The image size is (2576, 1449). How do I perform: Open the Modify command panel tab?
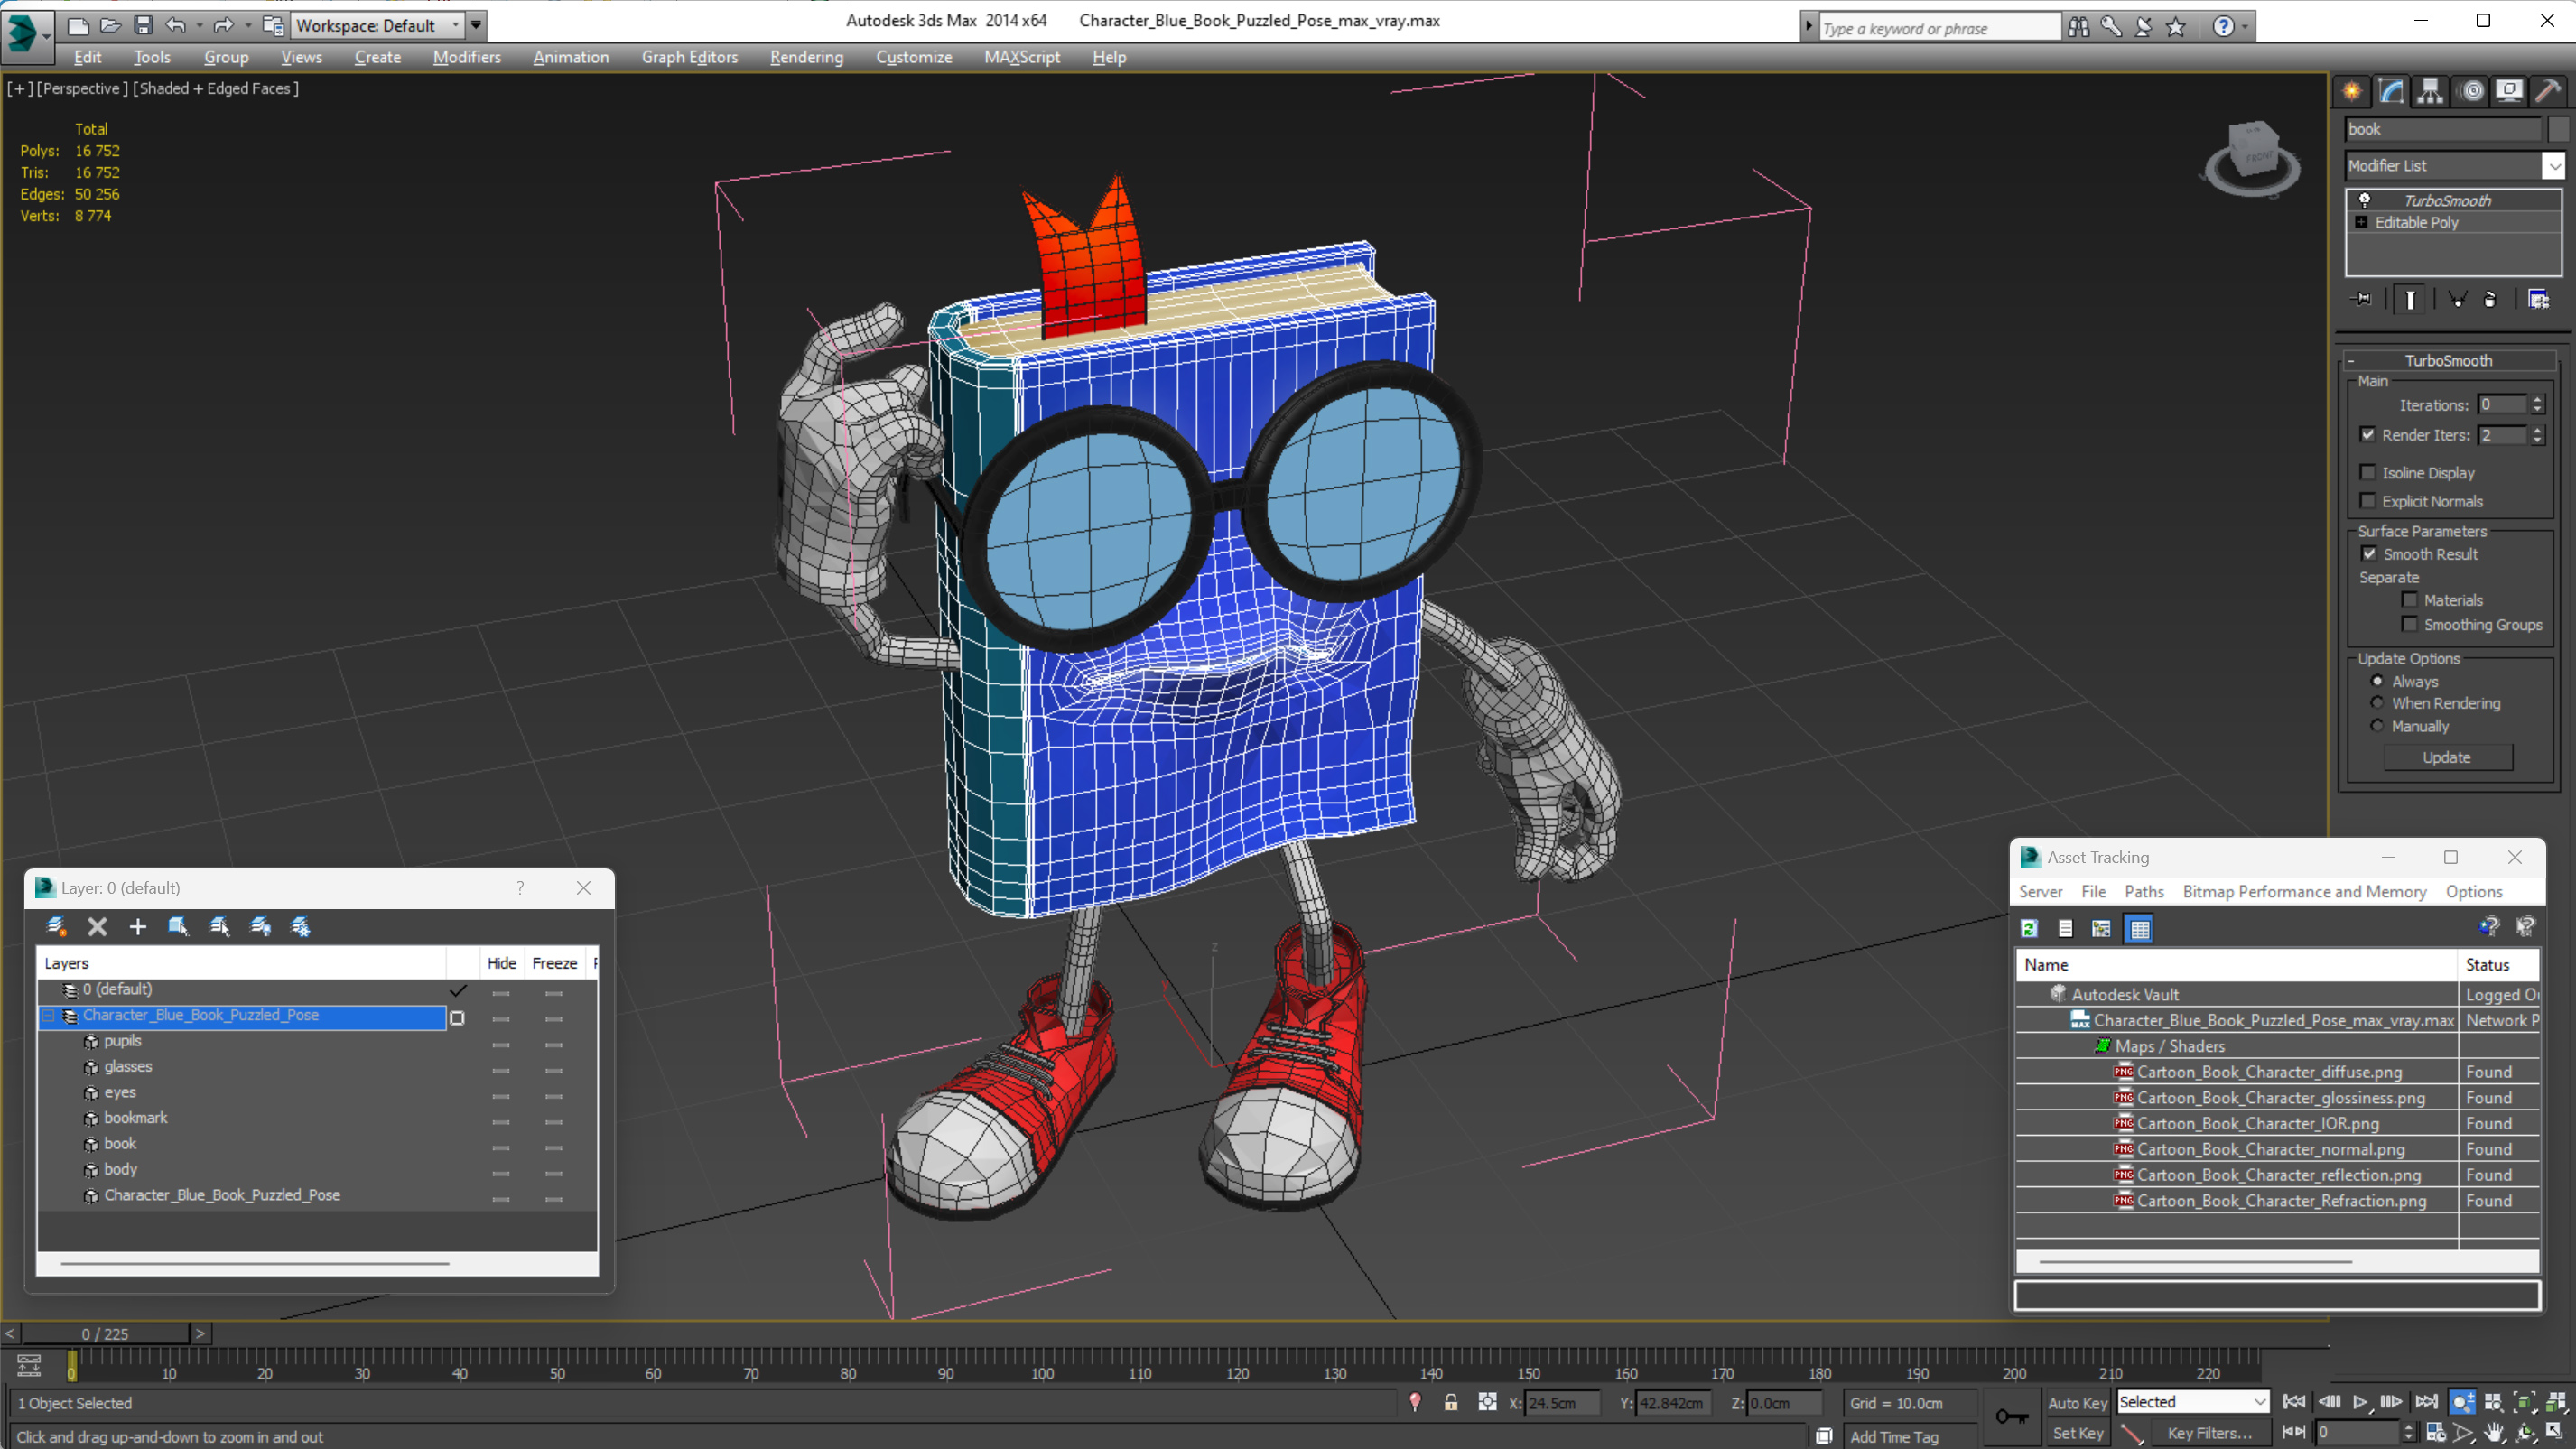[x=2391, y=91]
